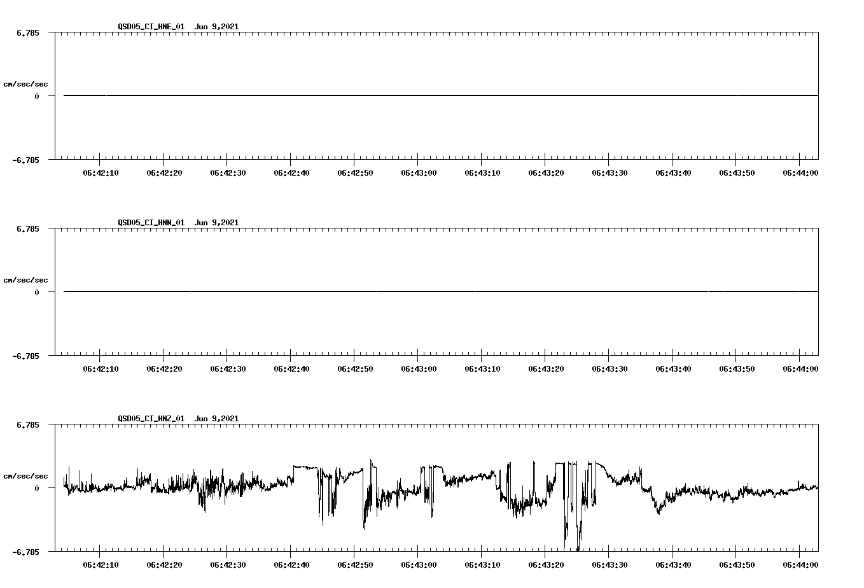Image resolution: width=864 pixels, height=588 pixels.
Task: Click the 06:43:20 time label under HNZ plot
Action: [546, 565]
